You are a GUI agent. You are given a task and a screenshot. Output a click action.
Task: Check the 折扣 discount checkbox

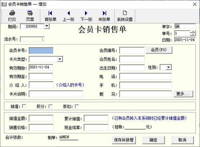click(x=77, y=106)
